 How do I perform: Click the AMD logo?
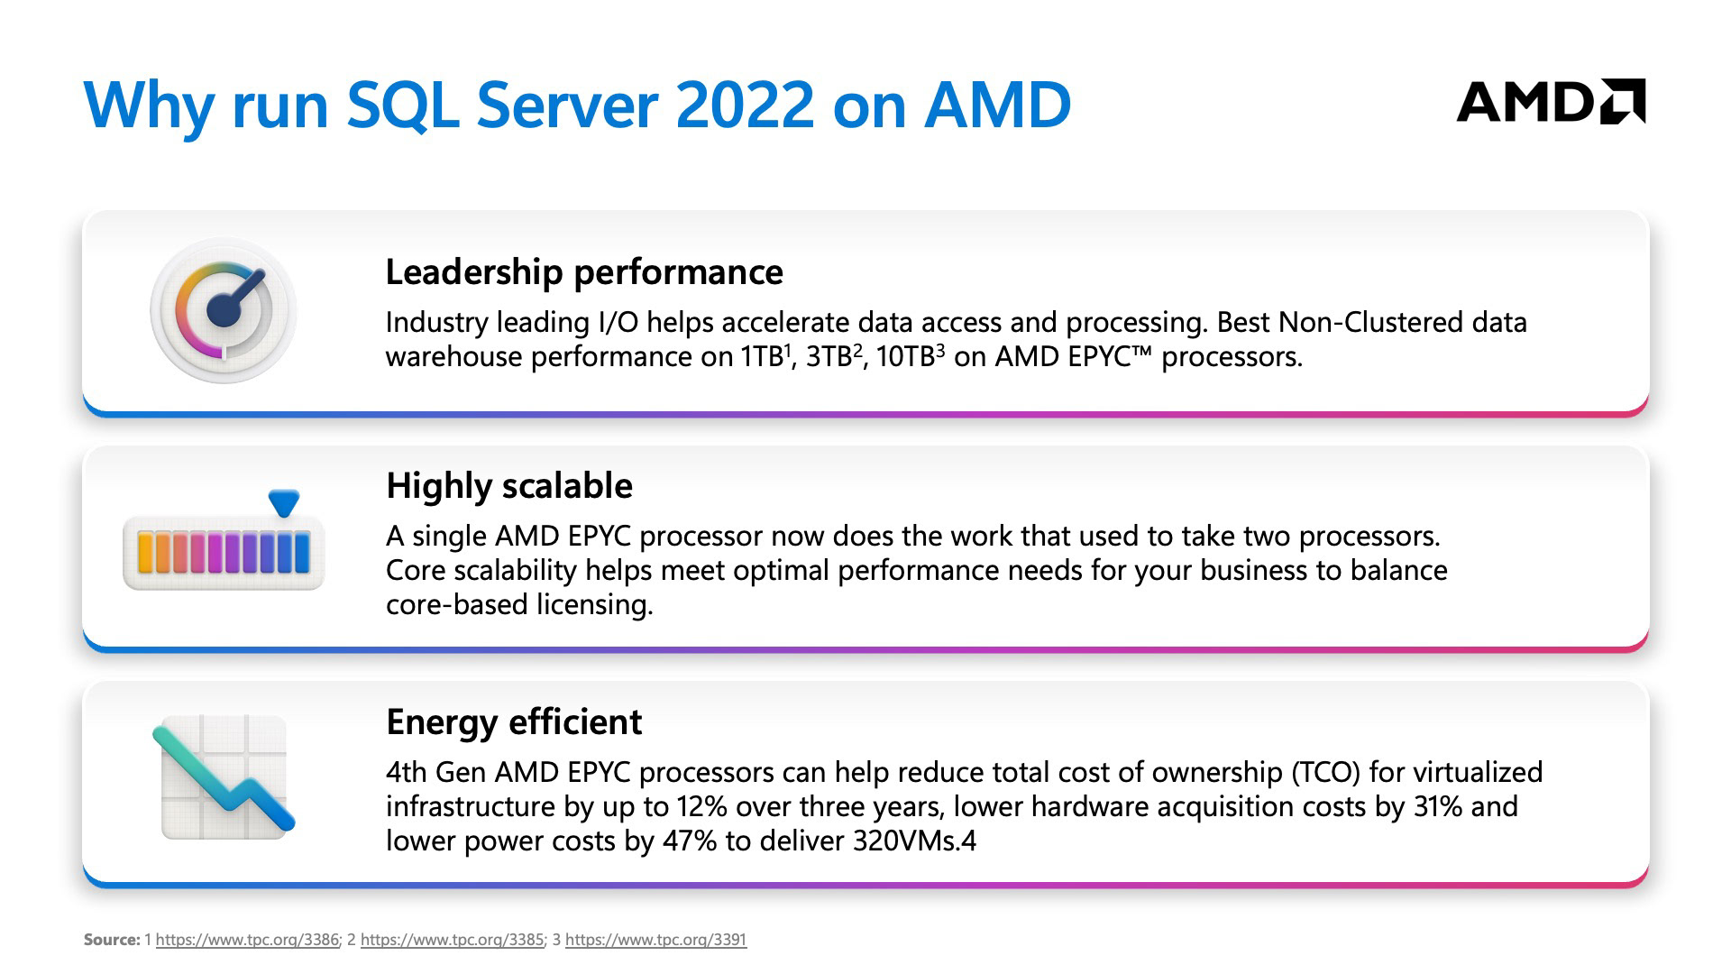point(1550,101)
